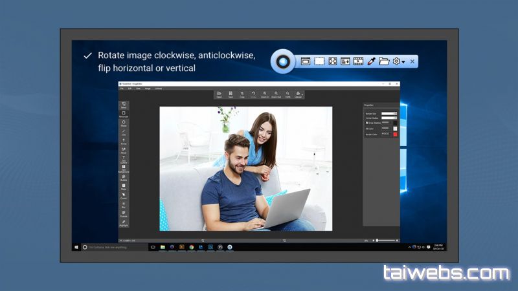
Task: Open the File menu
Action: click(121, 89)
